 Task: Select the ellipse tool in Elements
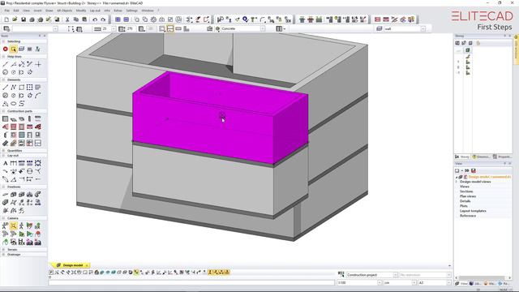click(x=13, y=104)
